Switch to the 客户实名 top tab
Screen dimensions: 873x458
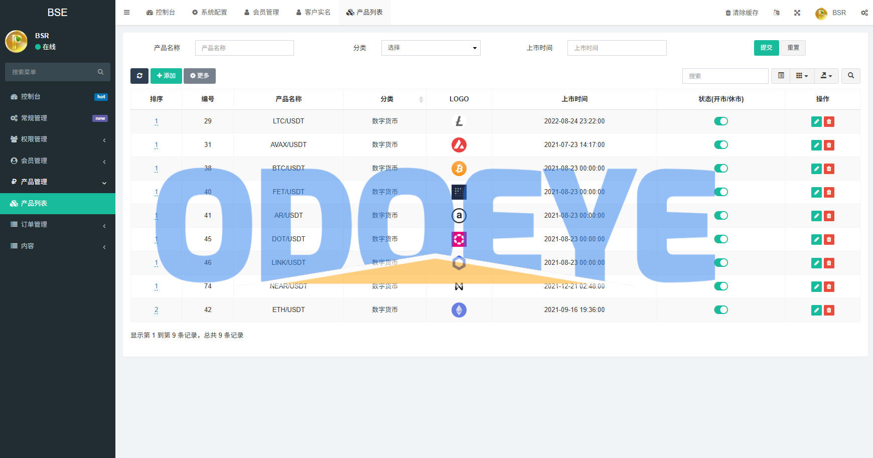point(313,13)
